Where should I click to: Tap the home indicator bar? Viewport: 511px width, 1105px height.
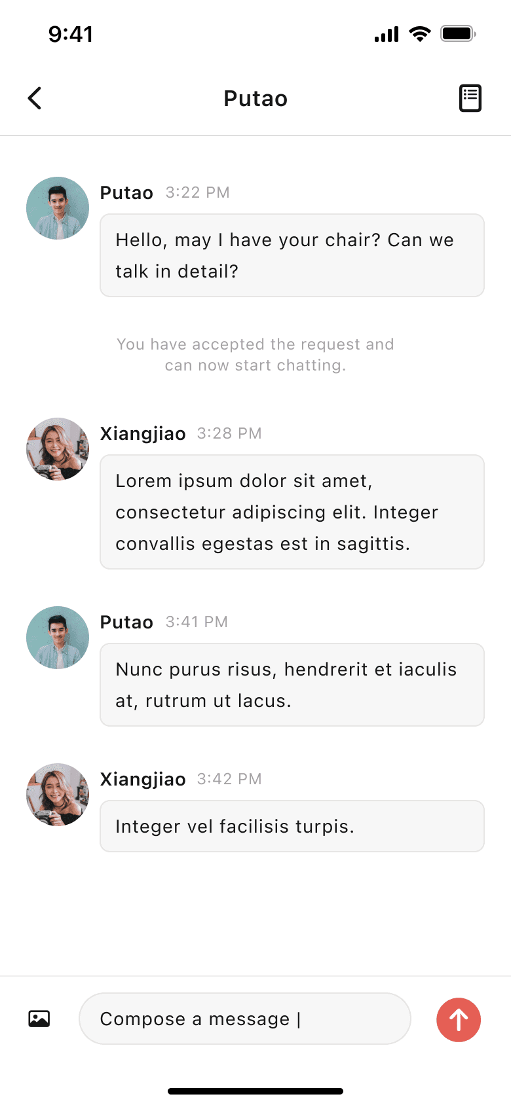click(x=255, y=1091)
